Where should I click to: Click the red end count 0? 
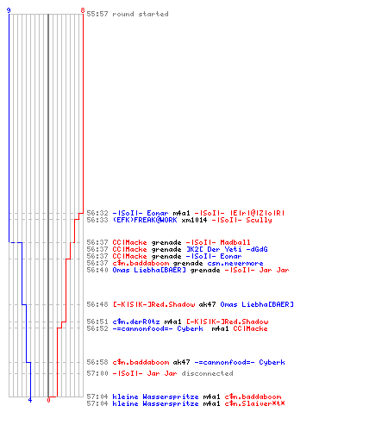(48, 400)
